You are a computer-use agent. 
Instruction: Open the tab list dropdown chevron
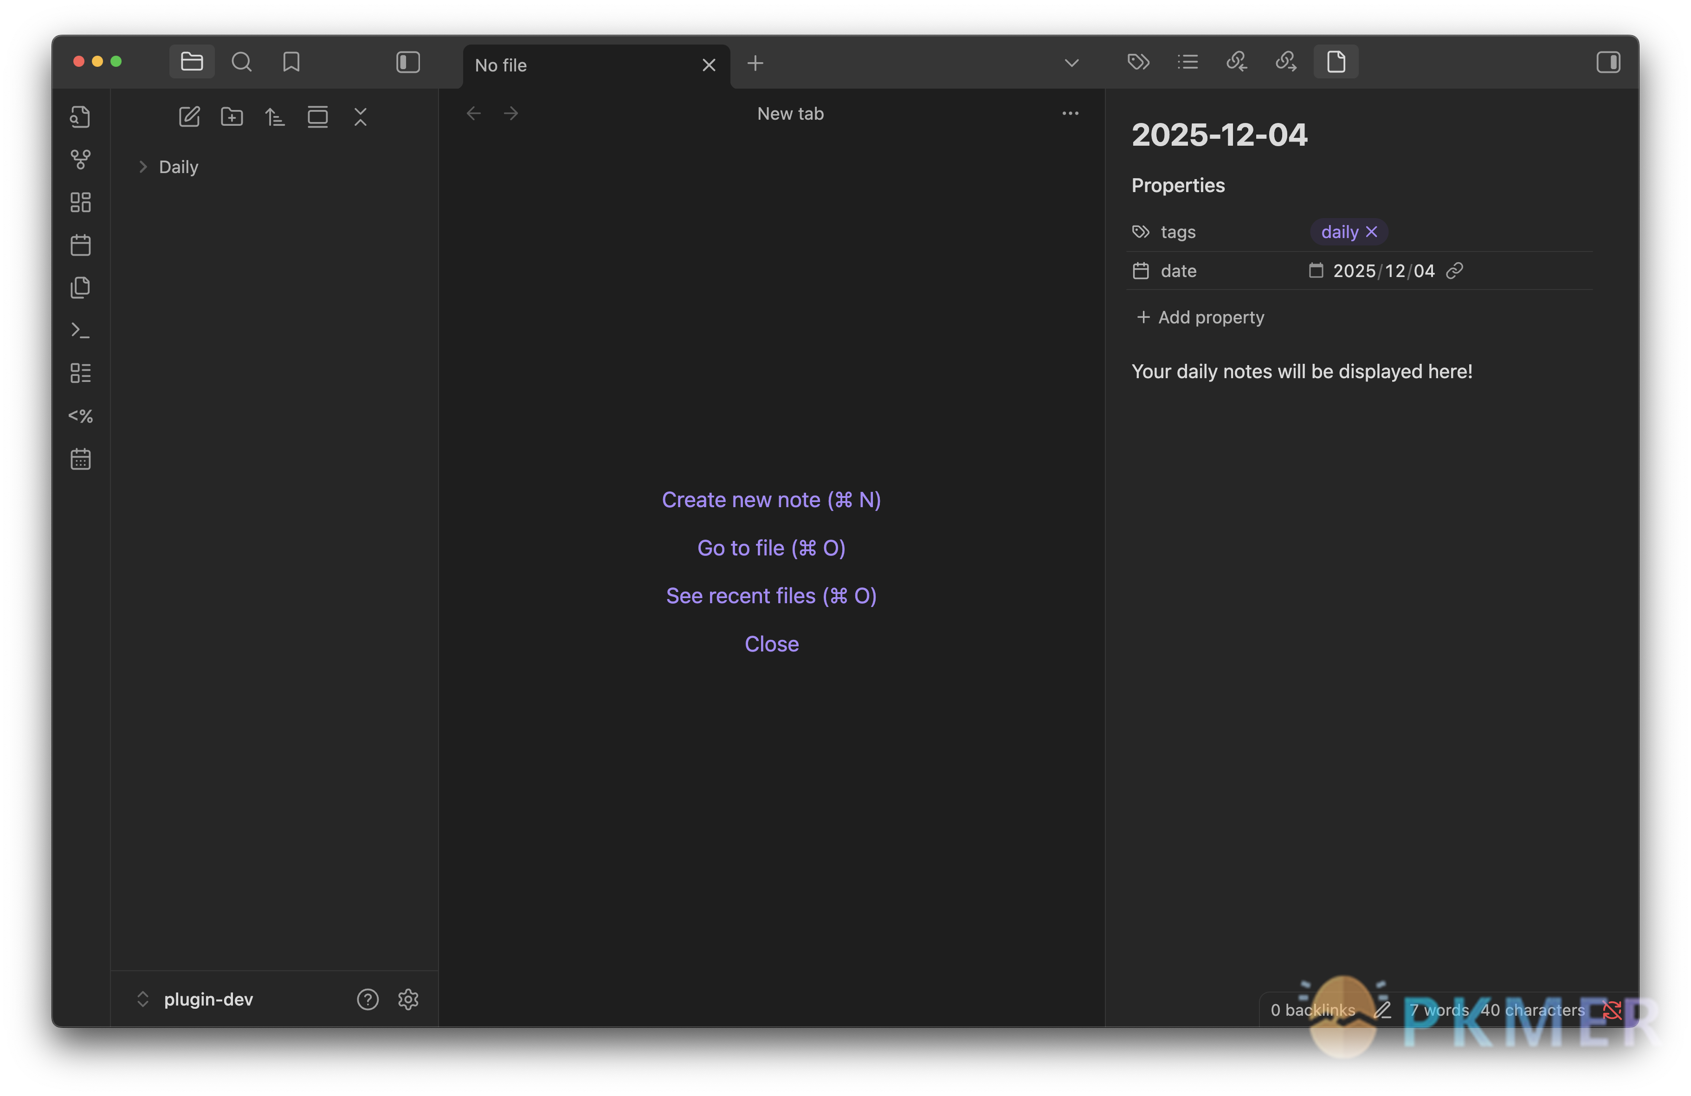coord(1071,63)
